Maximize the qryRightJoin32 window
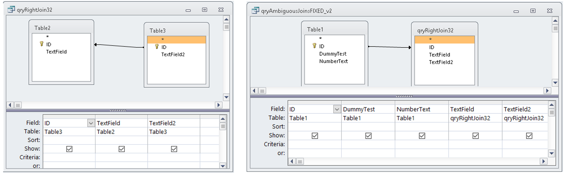565x173 pixels. tap(204, 10)
